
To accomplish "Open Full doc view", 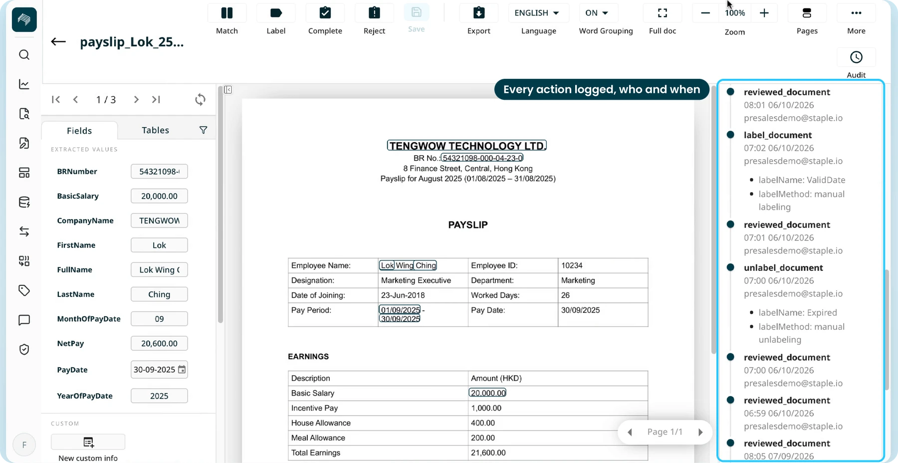I will point(662,13).
